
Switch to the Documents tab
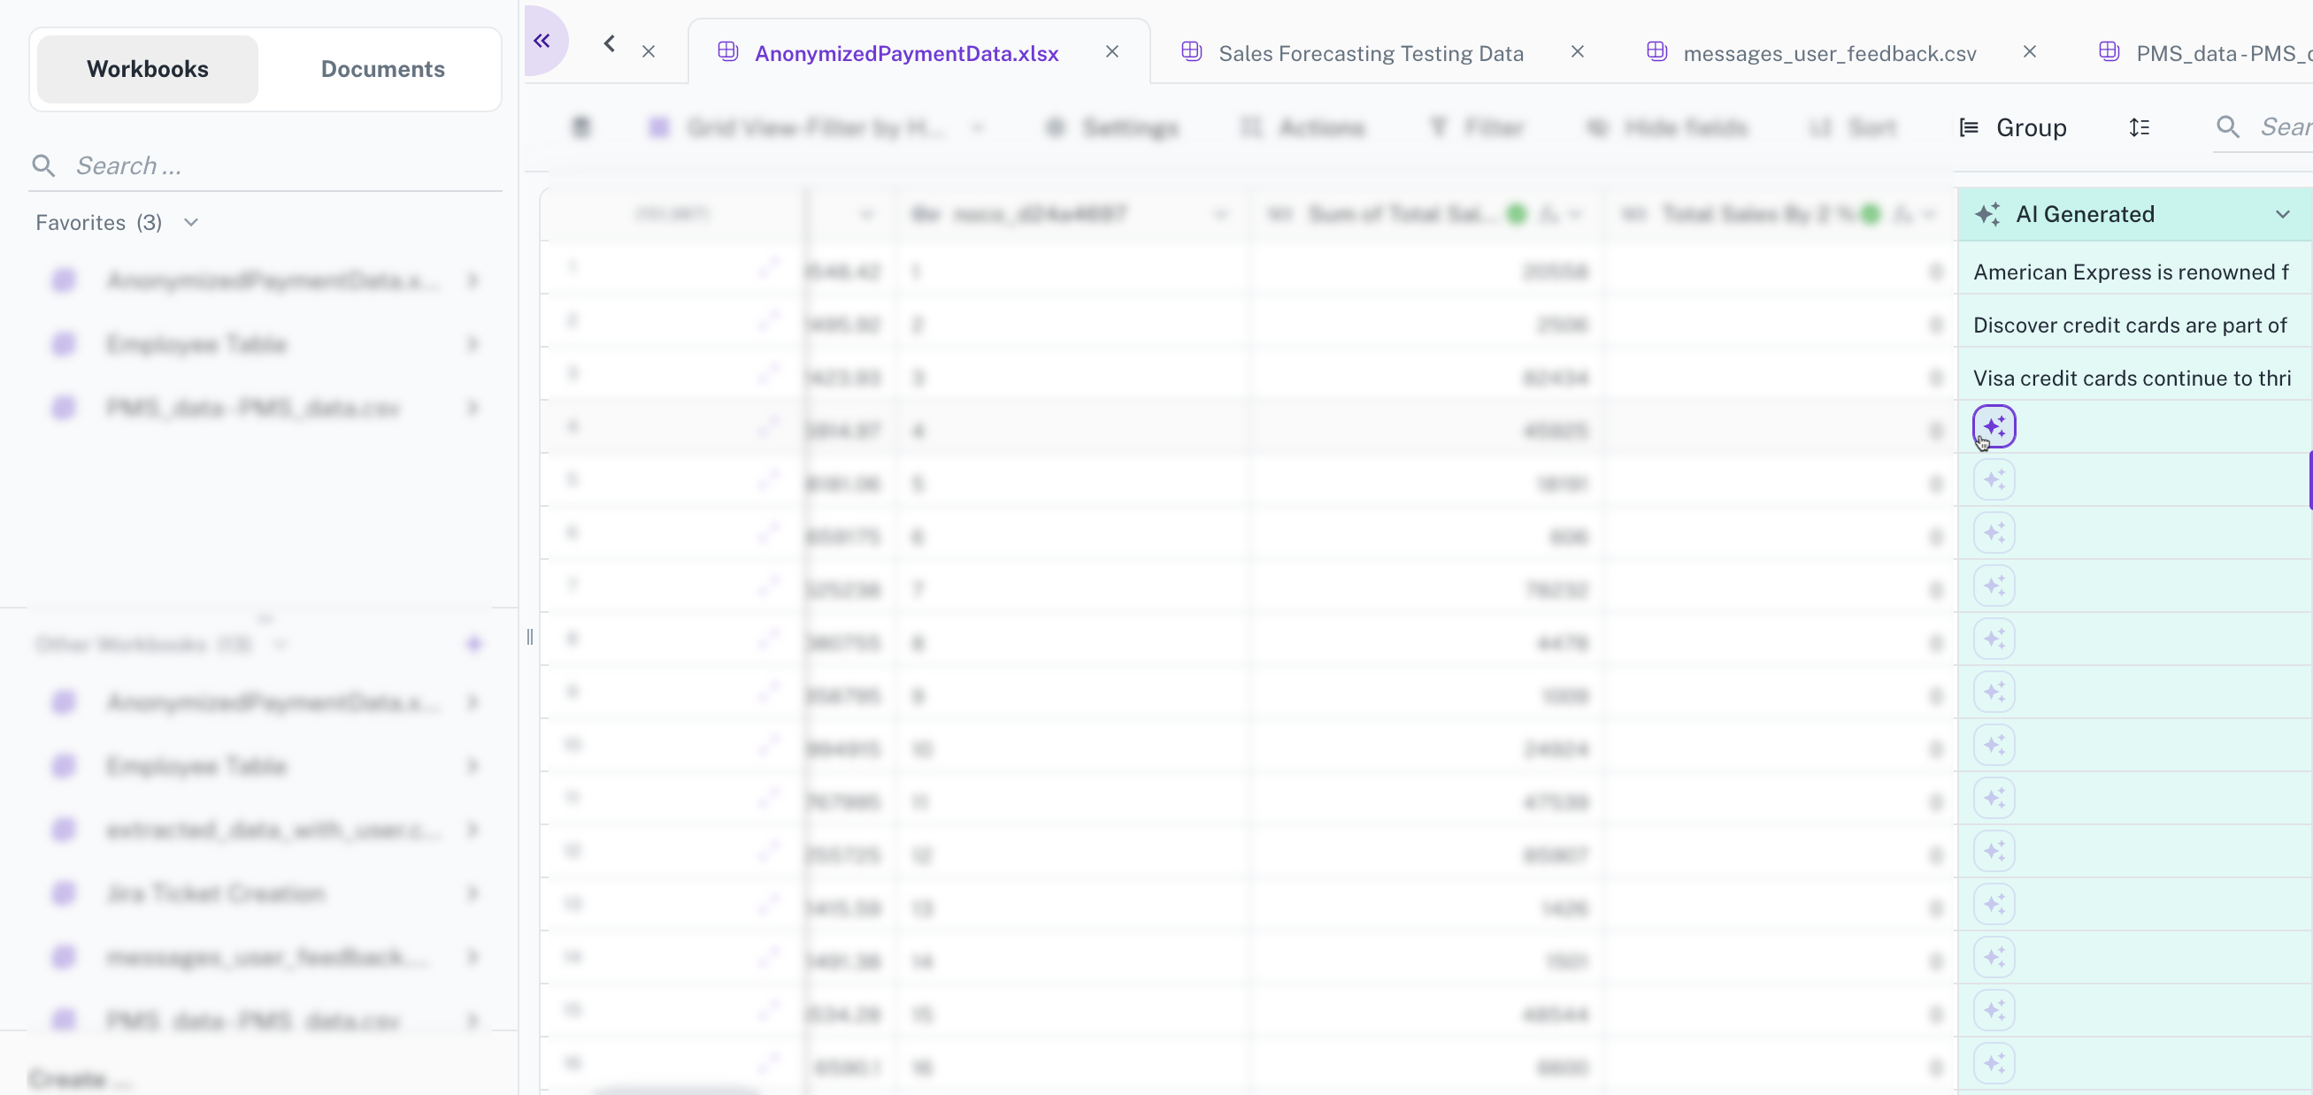382,68
